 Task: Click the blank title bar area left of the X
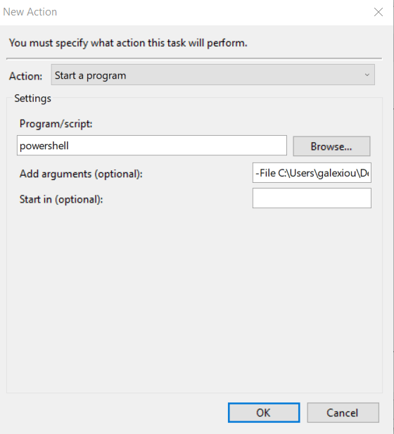(x=213, y=12)
